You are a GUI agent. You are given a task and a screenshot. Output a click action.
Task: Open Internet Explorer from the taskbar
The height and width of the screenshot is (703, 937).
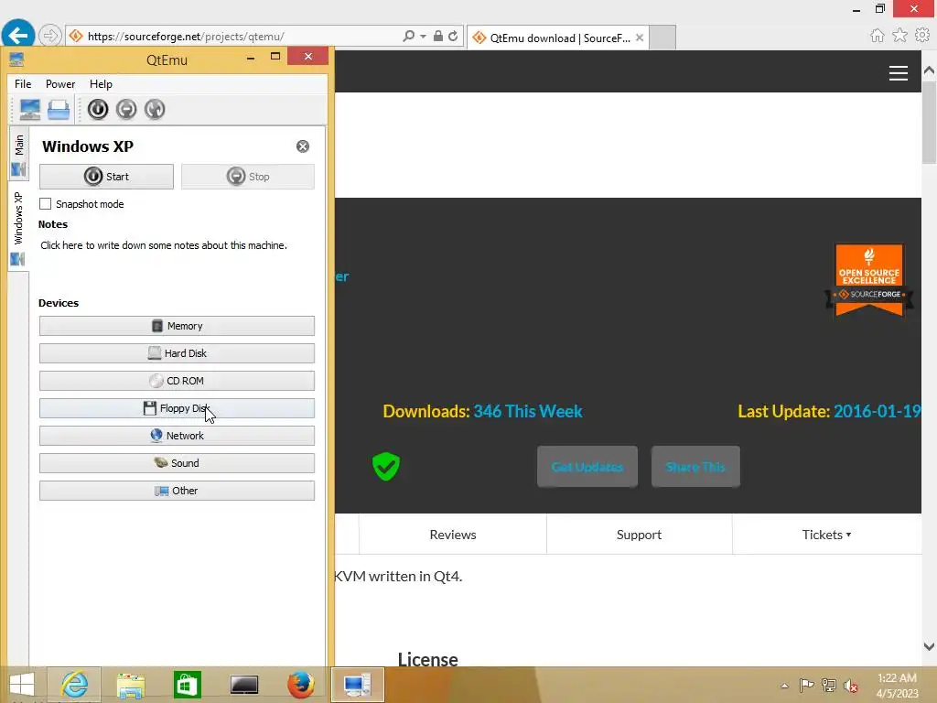75,685
